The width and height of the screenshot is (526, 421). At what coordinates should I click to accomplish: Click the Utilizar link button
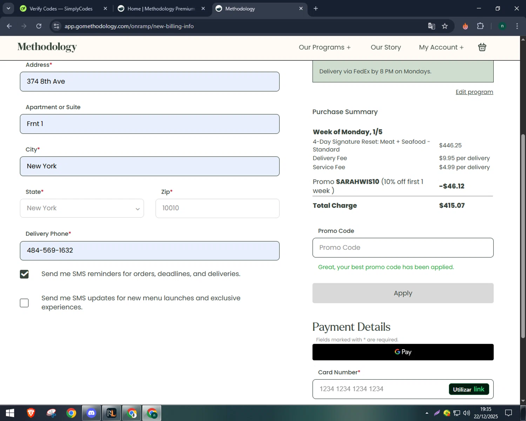469,389
